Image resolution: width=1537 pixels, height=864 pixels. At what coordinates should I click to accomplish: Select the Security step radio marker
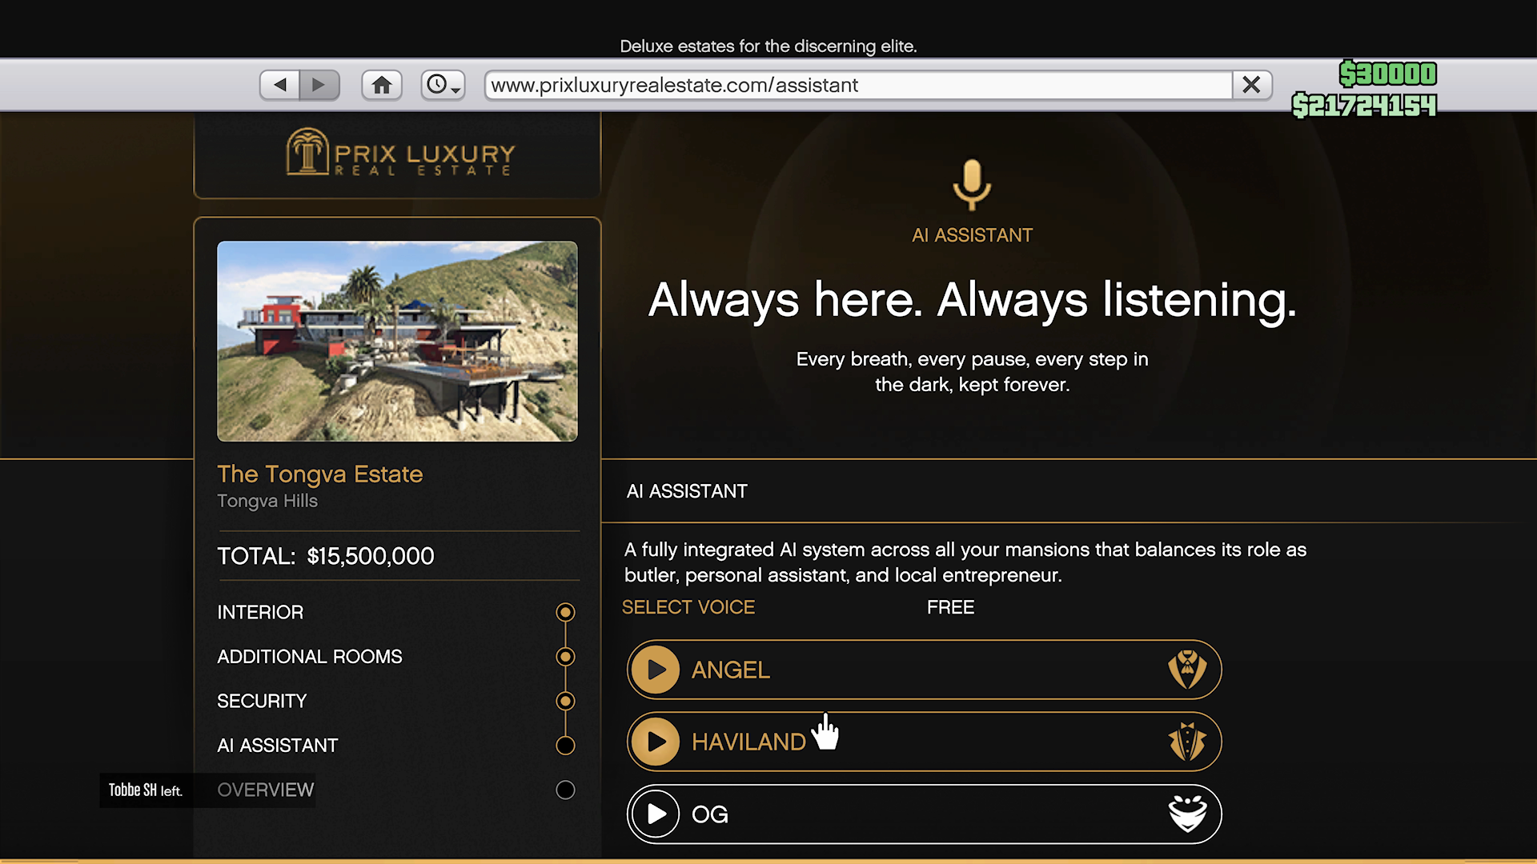click(565, 701)
